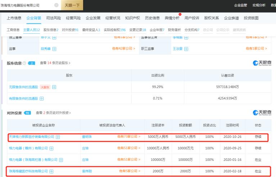Image resolution: width=276 pixels, height=177 pixels.
Task: Select the 实际控制权196 sub-tab
Action: pyautogui.click(x=114, y=30)
